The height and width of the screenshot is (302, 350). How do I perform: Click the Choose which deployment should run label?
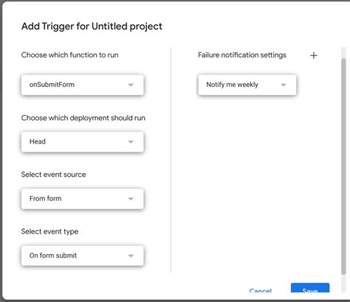[x=83, y=118]
